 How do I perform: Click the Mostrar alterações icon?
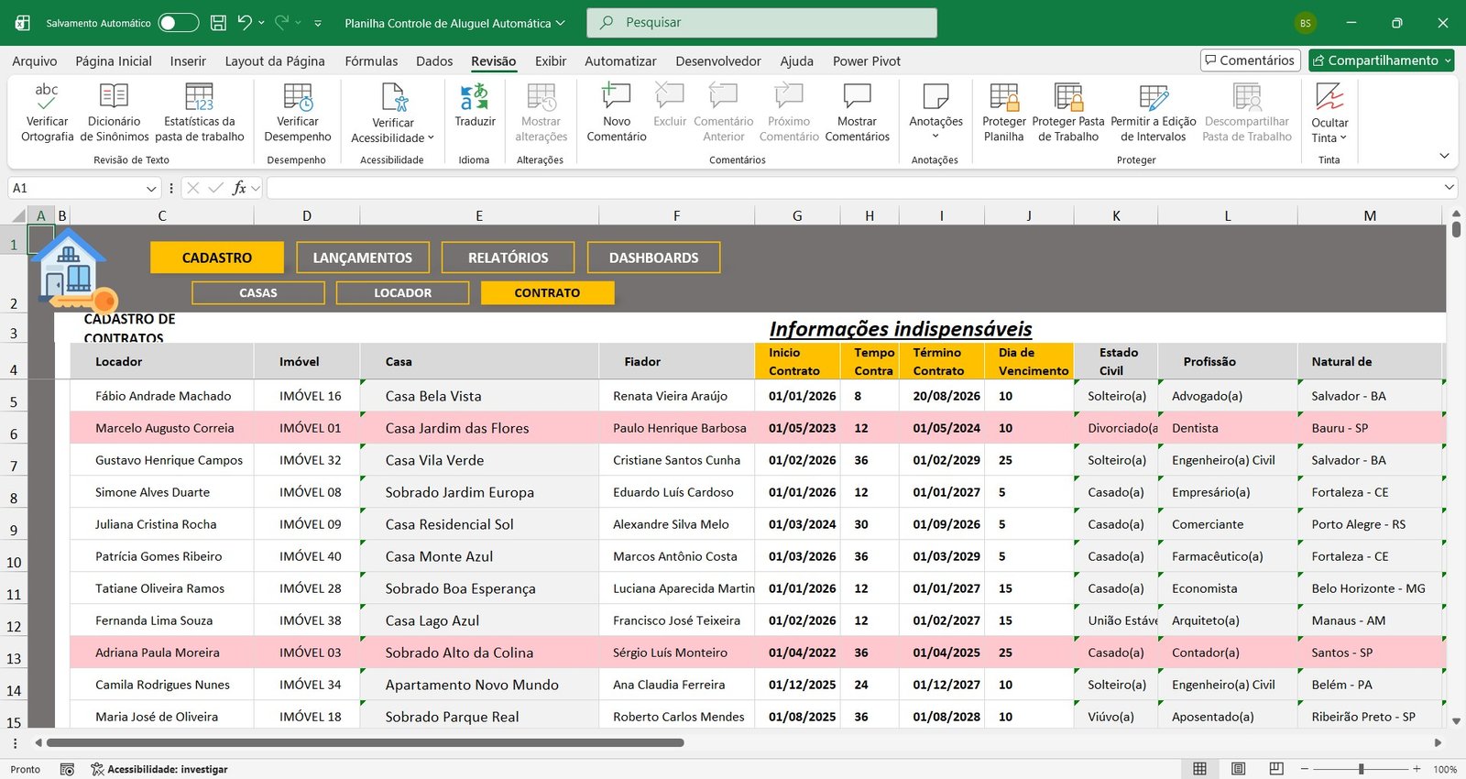pos(541,96)
